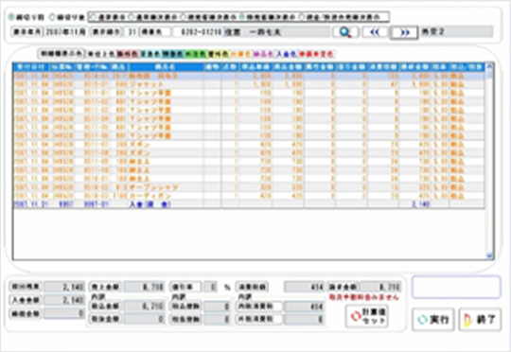
Task: Select the second 締切り後 radio button
Action: [x=52, y=17]
